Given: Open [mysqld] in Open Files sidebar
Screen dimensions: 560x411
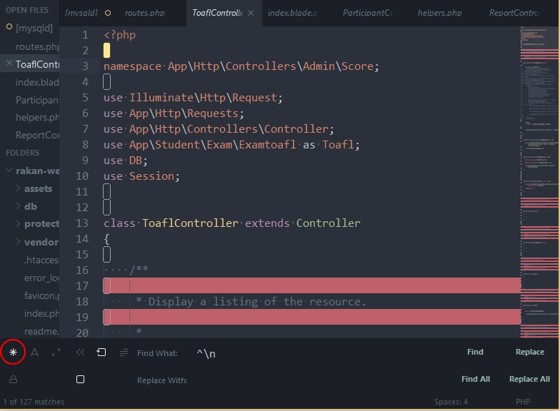Looking at the screenshot, I should point(34,29).
